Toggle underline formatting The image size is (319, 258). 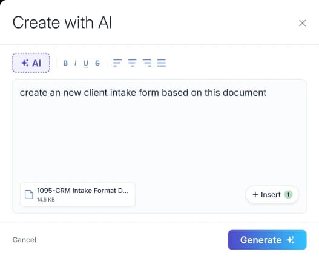point(86,63)
